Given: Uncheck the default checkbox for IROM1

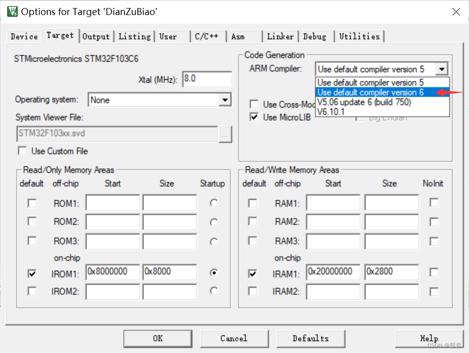Looking at the screenshot, I should coord(32,273).
